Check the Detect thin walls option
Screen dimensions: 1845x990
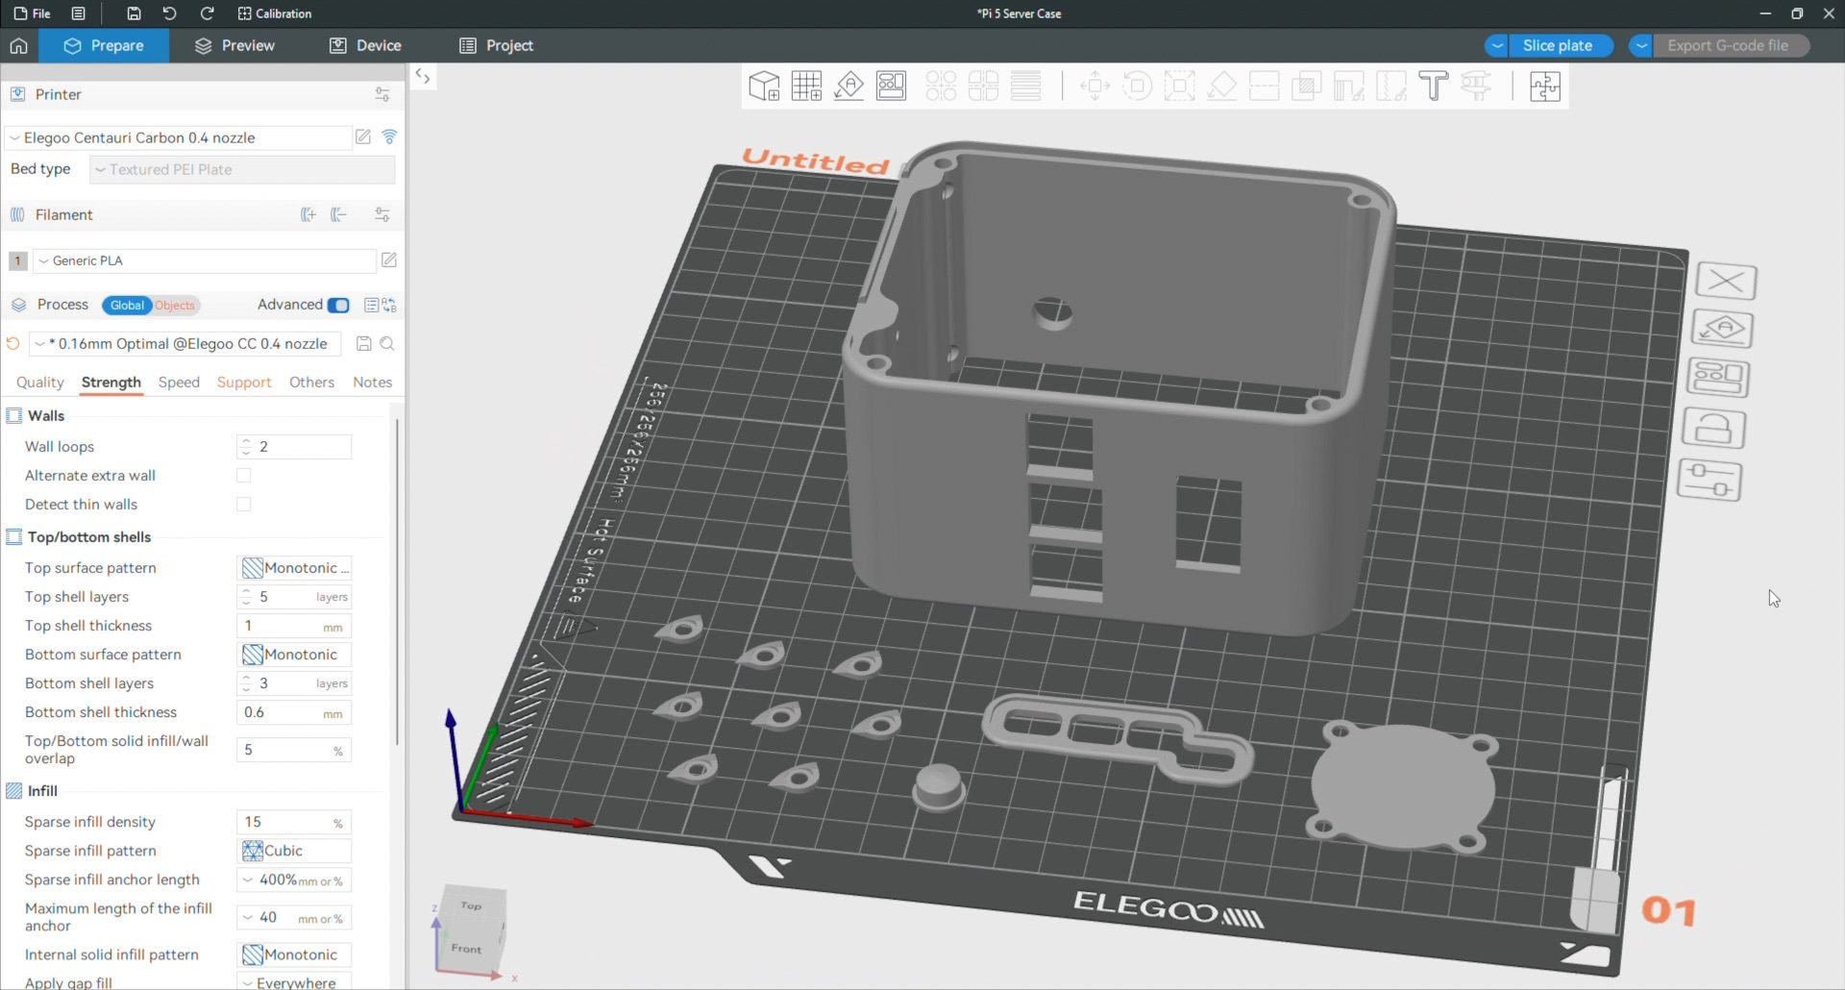point(244,505)
